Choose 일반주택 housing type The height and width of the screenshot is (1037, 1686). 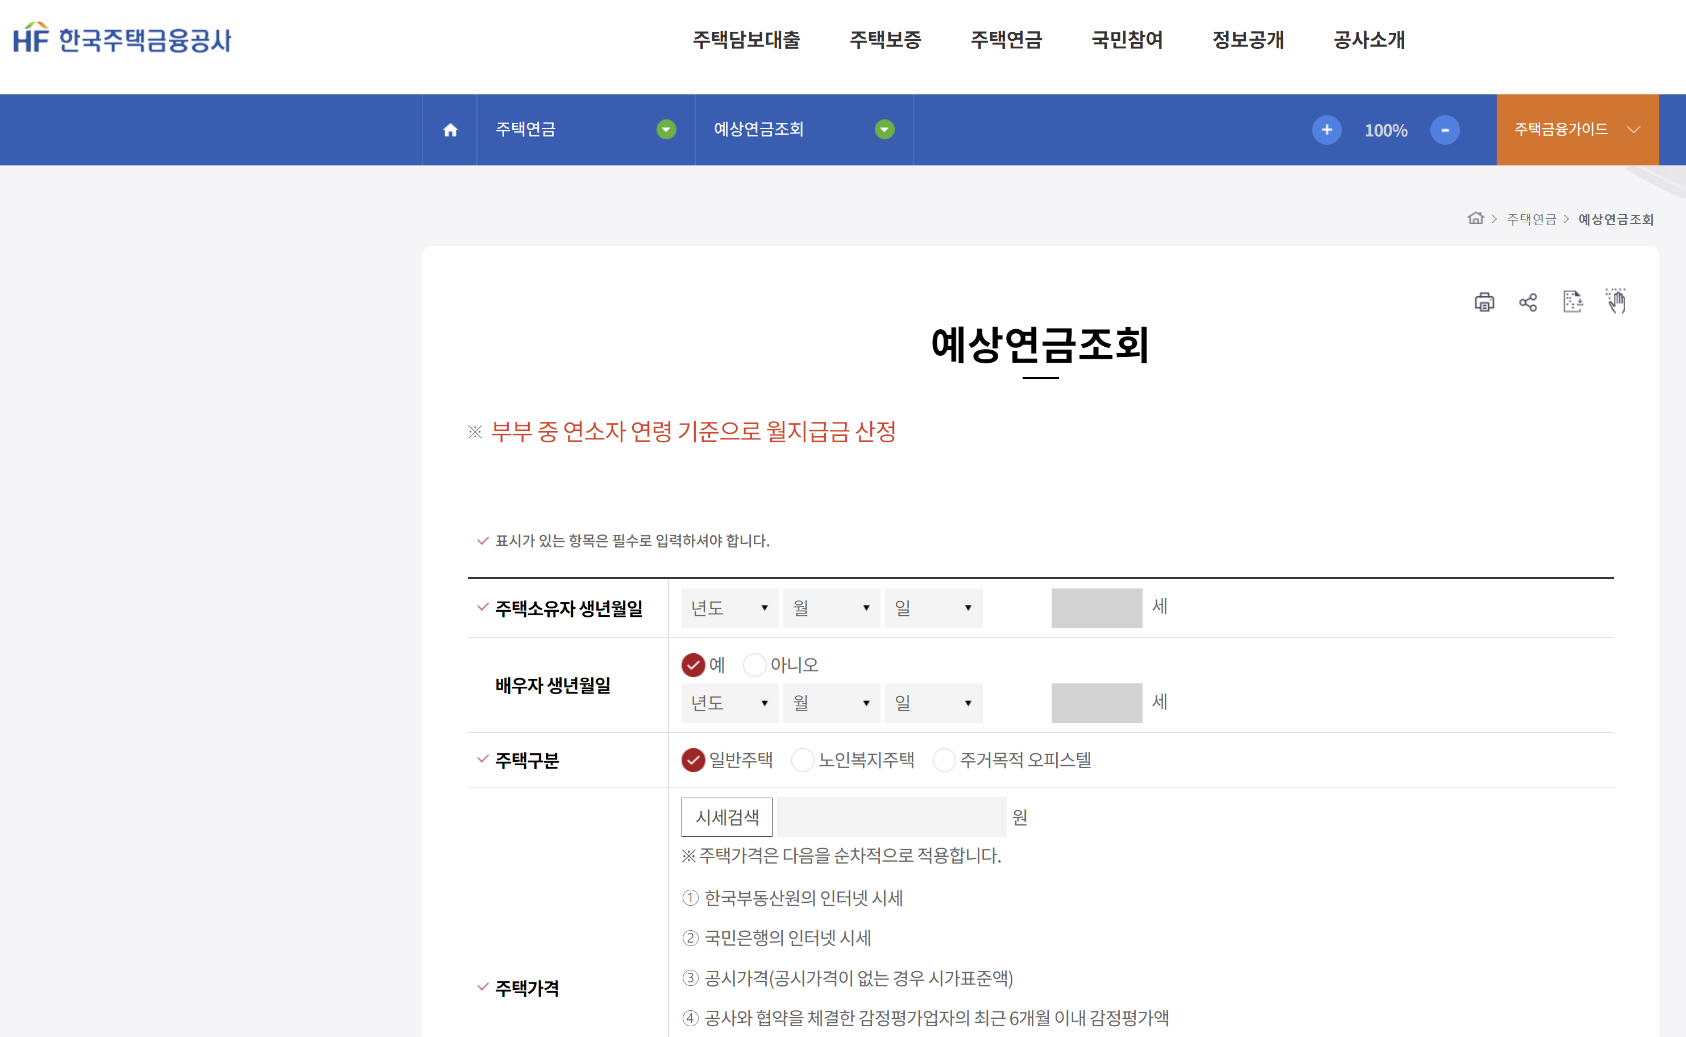(693, 760)
